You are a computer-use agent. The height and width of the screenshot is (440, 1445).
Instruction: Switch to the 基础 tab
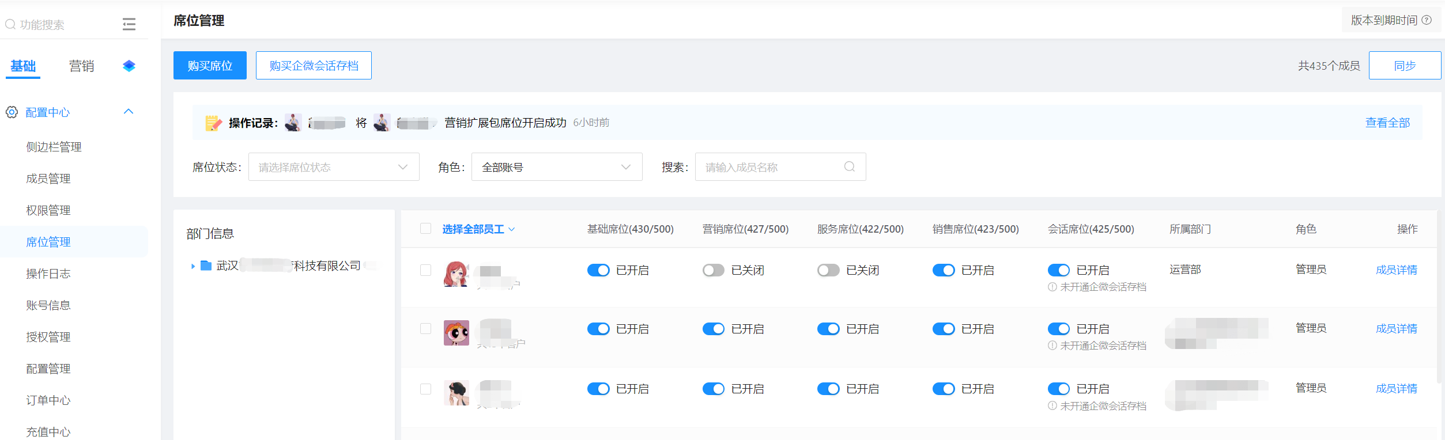[x=23, y=66]
